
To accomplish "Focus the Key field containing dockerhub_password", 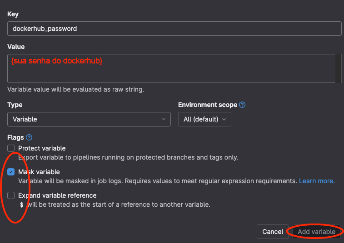I will pyautogui.click(x=174, y=29).
